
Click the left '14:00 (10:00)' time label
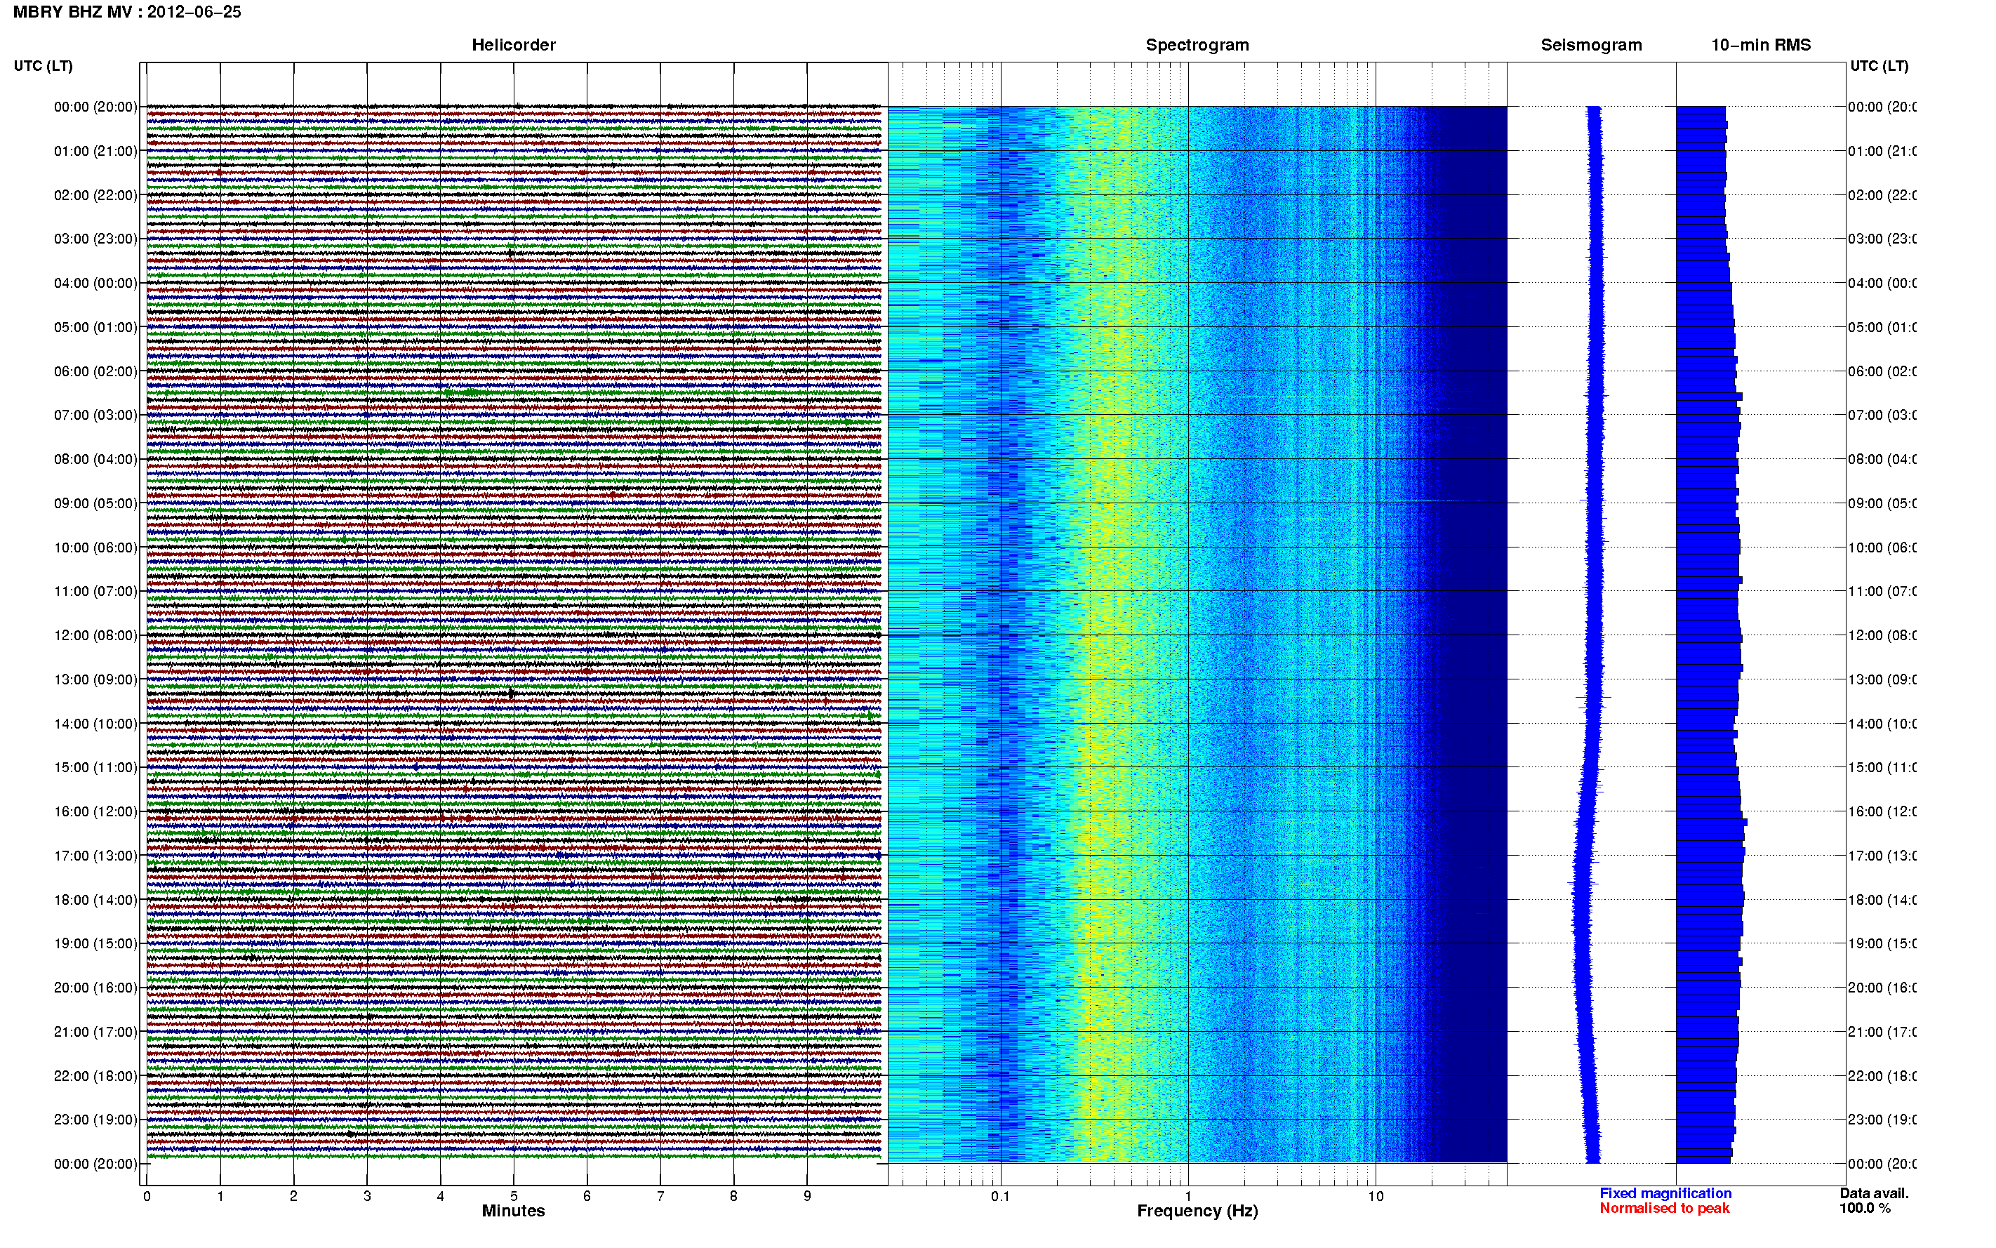[x=95, y=724]
